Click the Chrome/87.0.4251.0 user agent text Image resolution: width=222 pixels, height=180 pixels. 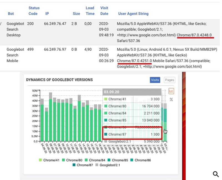click(134, 61)
